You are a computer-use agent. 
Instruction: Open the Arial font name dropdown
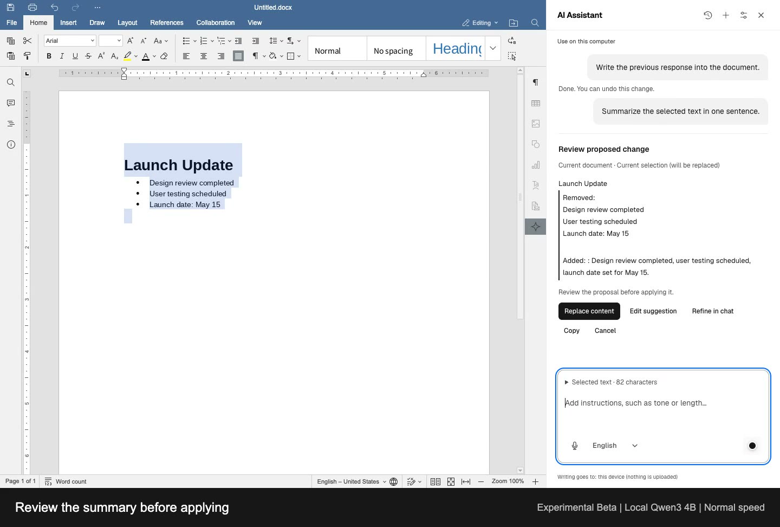(93, 41)
